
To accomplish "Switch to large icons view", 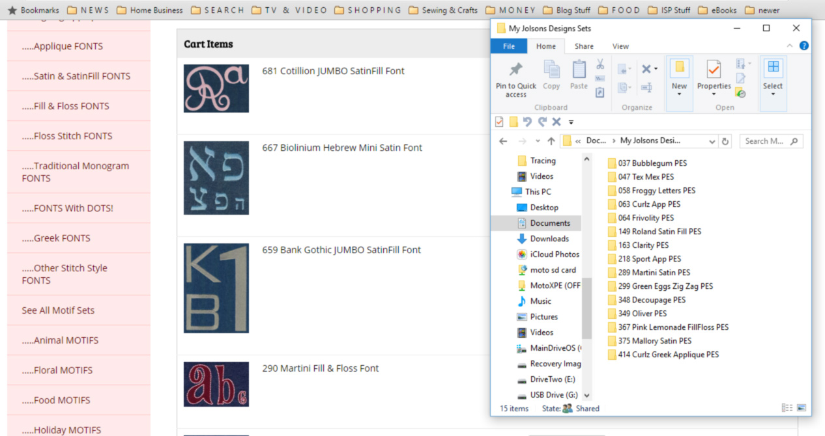I will 801,408.
